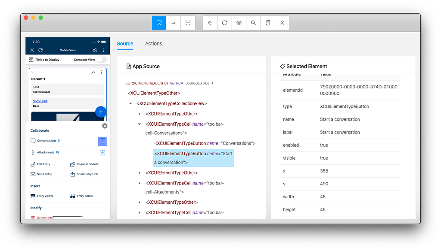
Task: Collapse the XCUIElementTypeCollectionView tree node
Action: click(131, 103)
